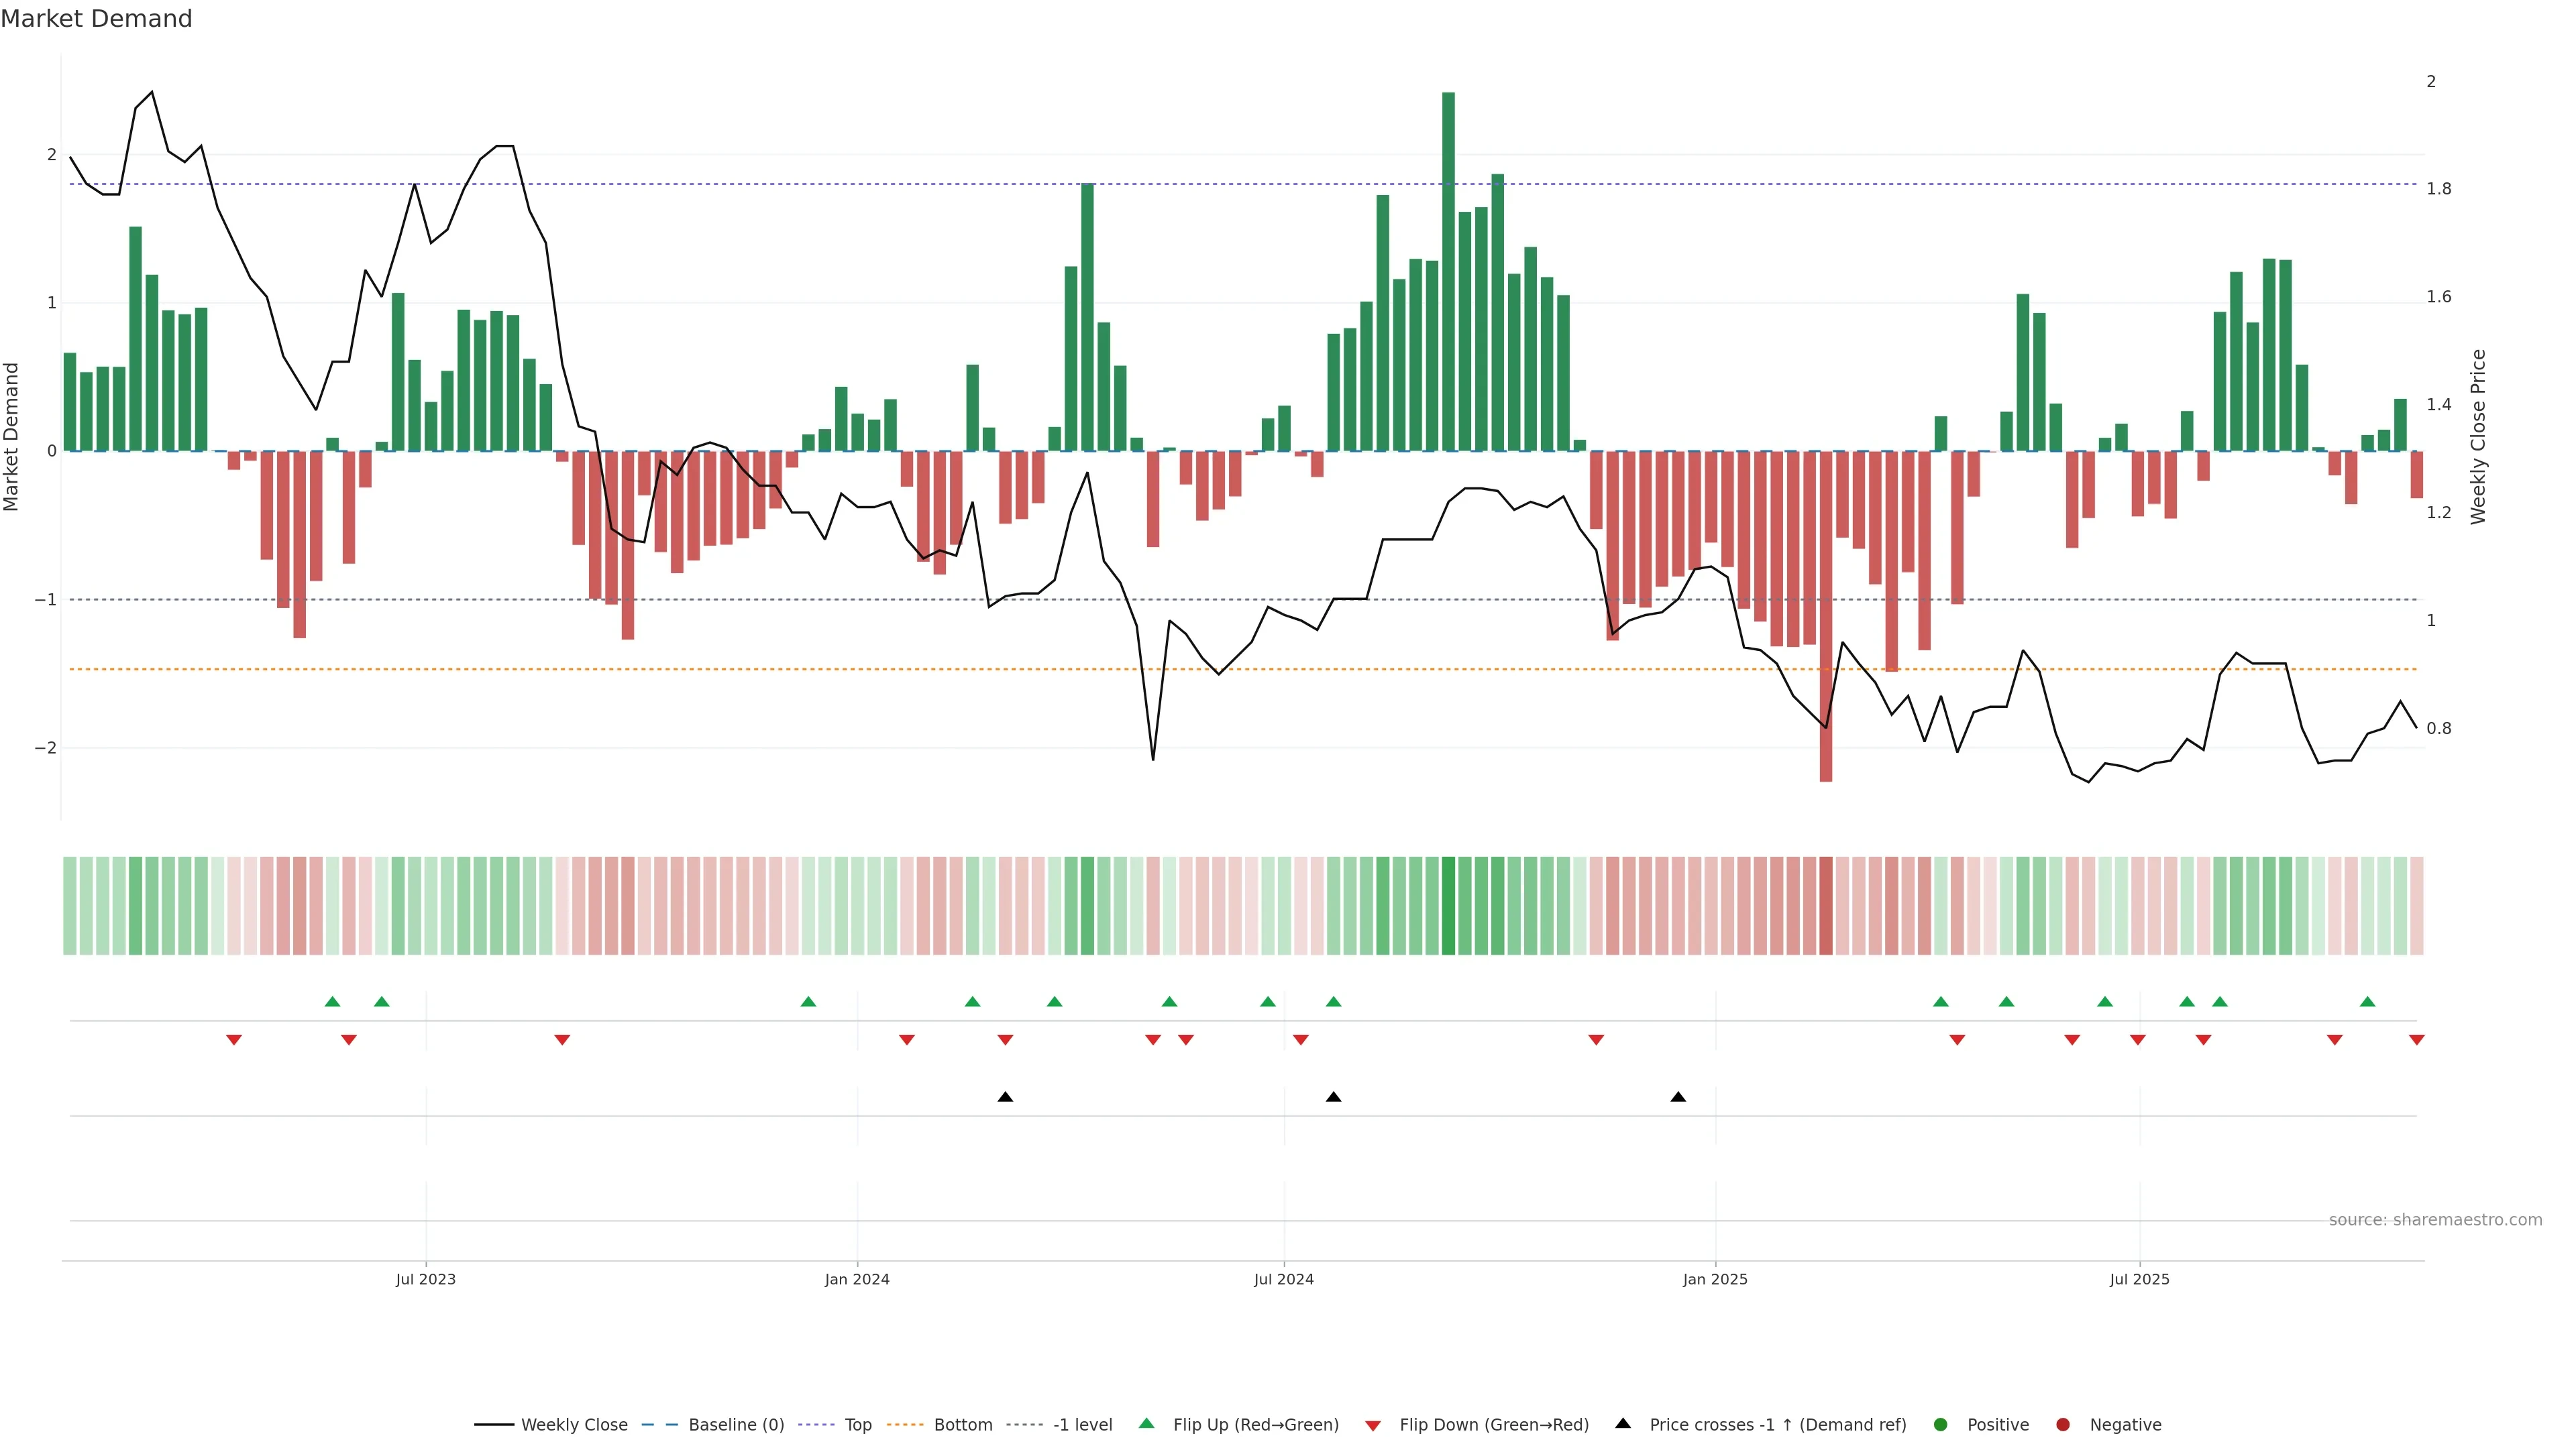This screenshot has width=2576, height=1448.
Task: Toggle the Baseline (0) legend entry
Action: [x=736, y=1424]
